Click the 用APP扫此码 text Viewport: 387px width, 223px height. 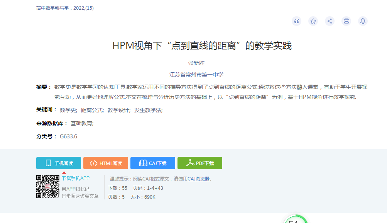pos(75,189)
